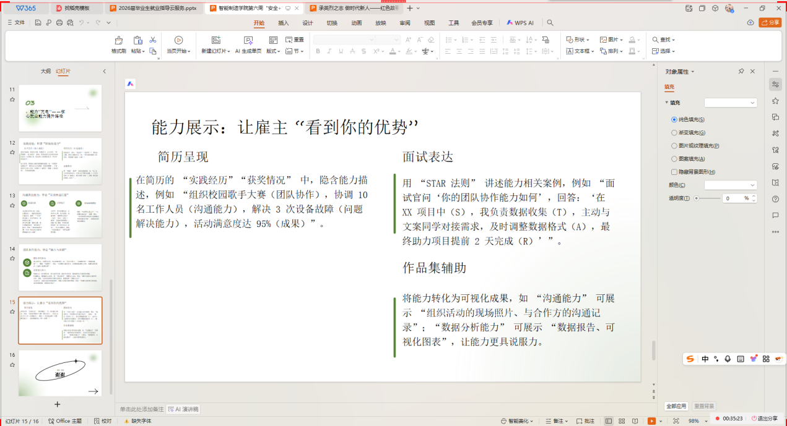This screenshot has height=426, width=787.
Task: Click the 全部应用 button
Action: point(676,406)
